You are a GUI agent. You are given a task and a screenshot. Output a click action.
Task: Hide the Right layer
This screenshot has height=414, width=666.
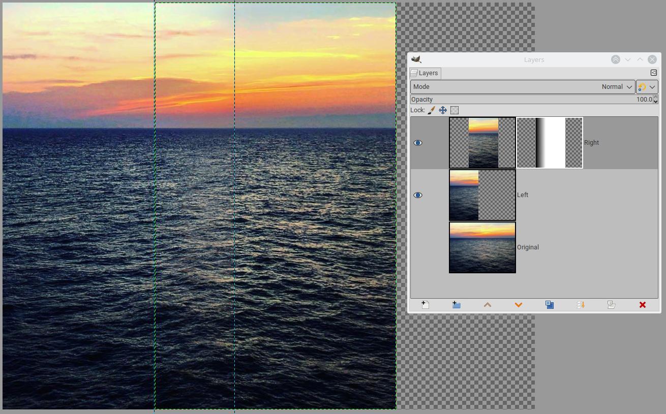tap(418, 143)
